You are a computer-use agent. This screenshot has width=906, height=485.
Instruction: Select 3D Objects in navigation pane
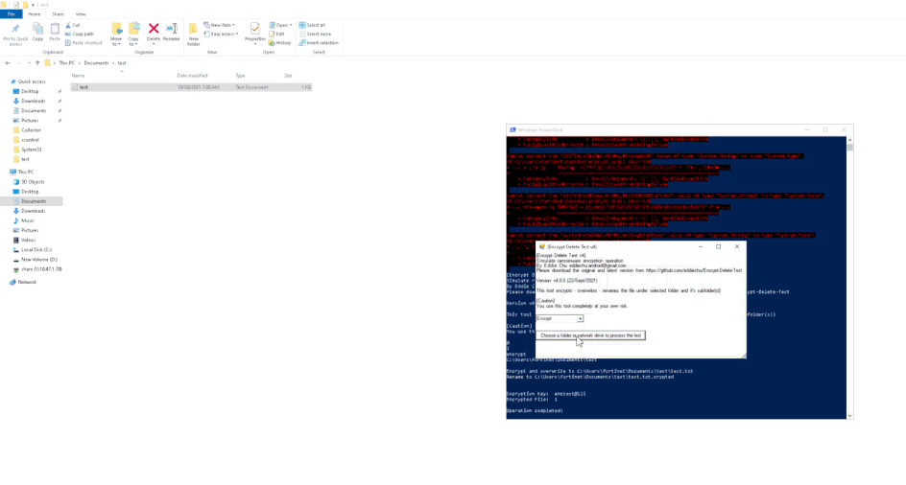[29, 182]
